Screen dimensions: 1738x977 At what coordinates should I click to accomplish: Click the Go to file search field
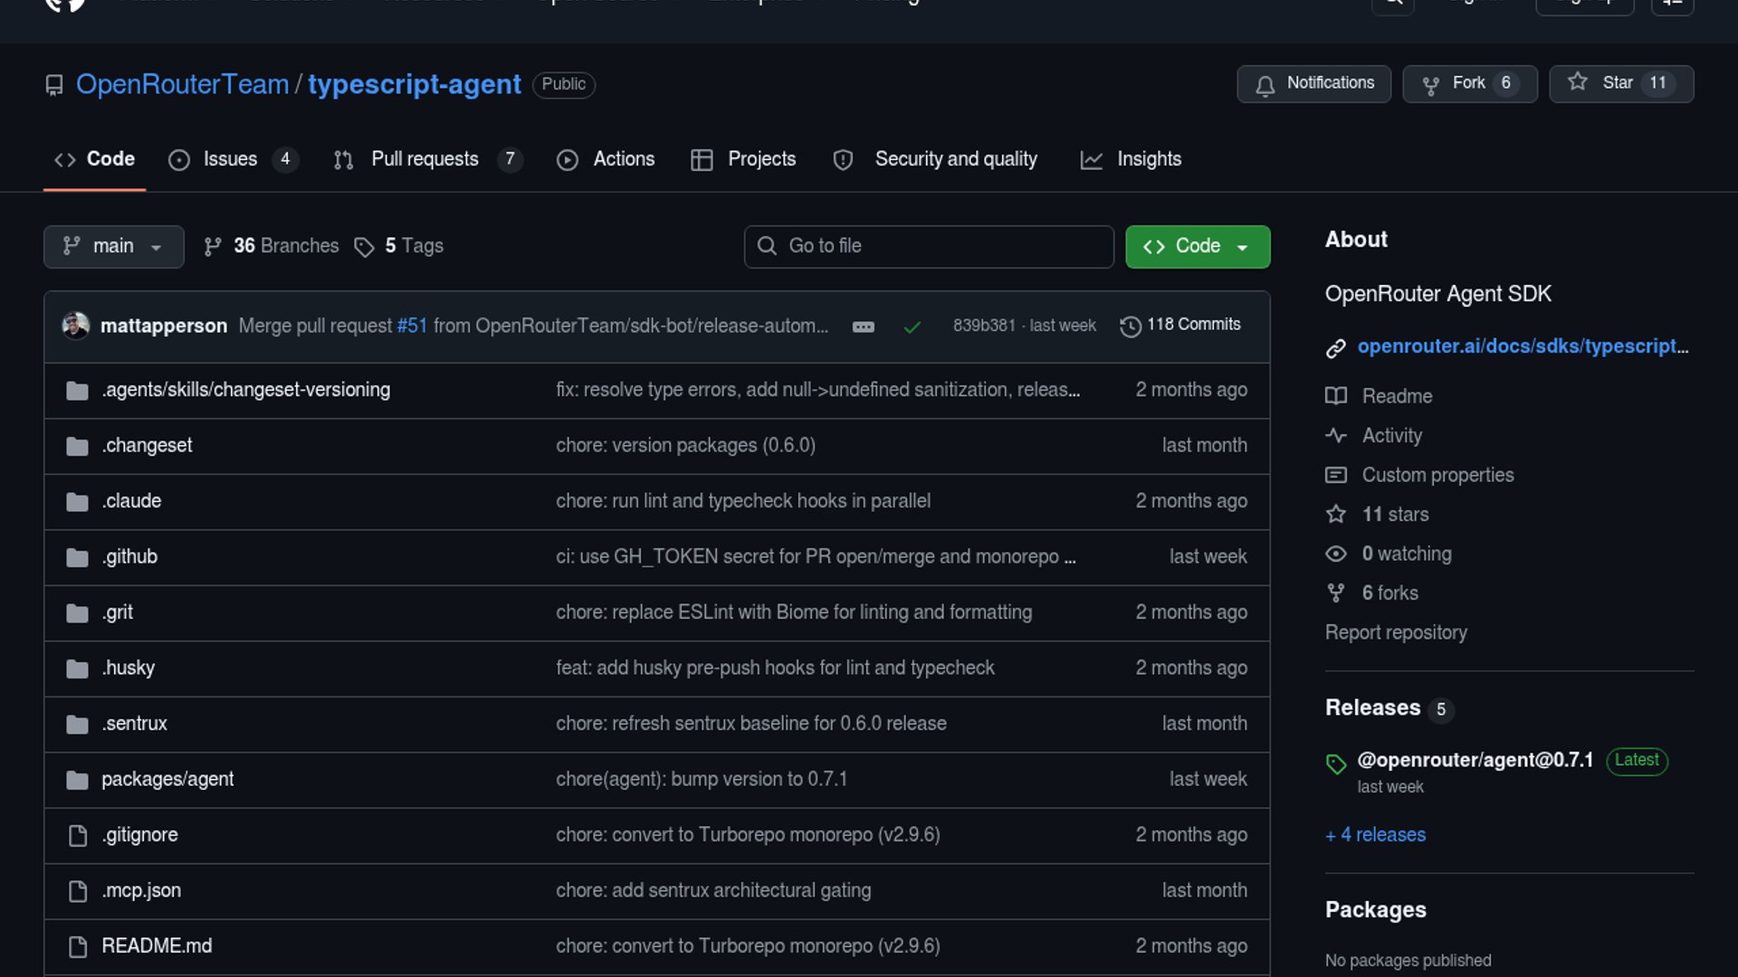929,247
